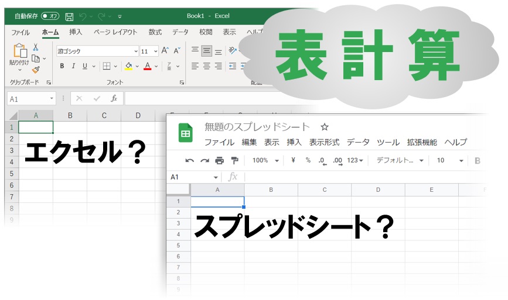
Task: Expand the 貼り付け dropdown arrow
Action: tap(19, 70)
